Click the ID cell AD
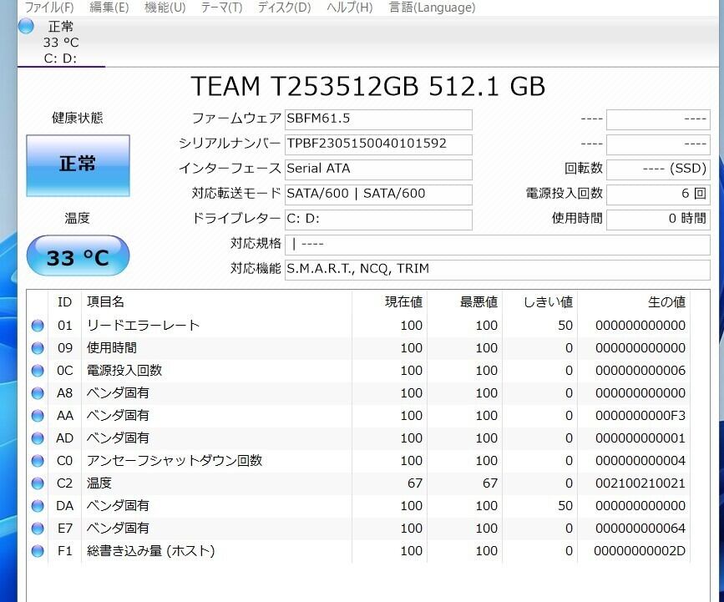724x602 pixels. (x=64, y=438)
